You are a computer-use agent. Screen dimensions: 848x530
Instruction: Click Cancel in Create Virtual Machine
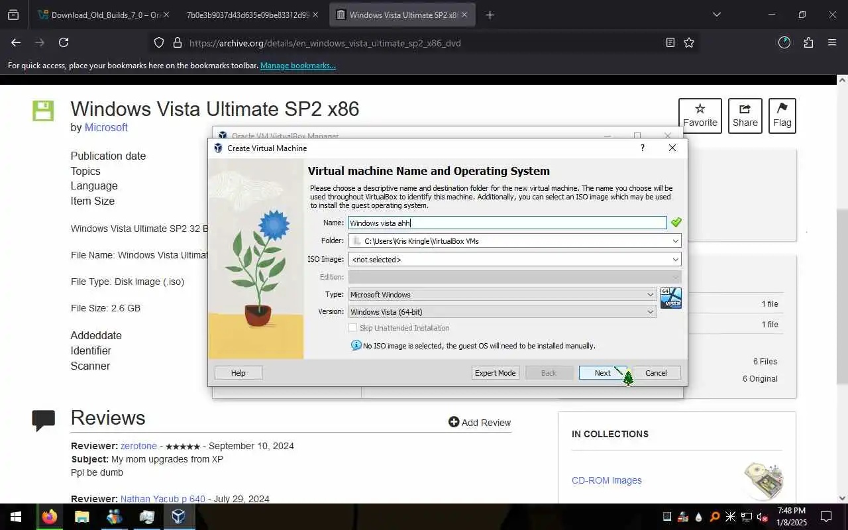click(656, 373)
